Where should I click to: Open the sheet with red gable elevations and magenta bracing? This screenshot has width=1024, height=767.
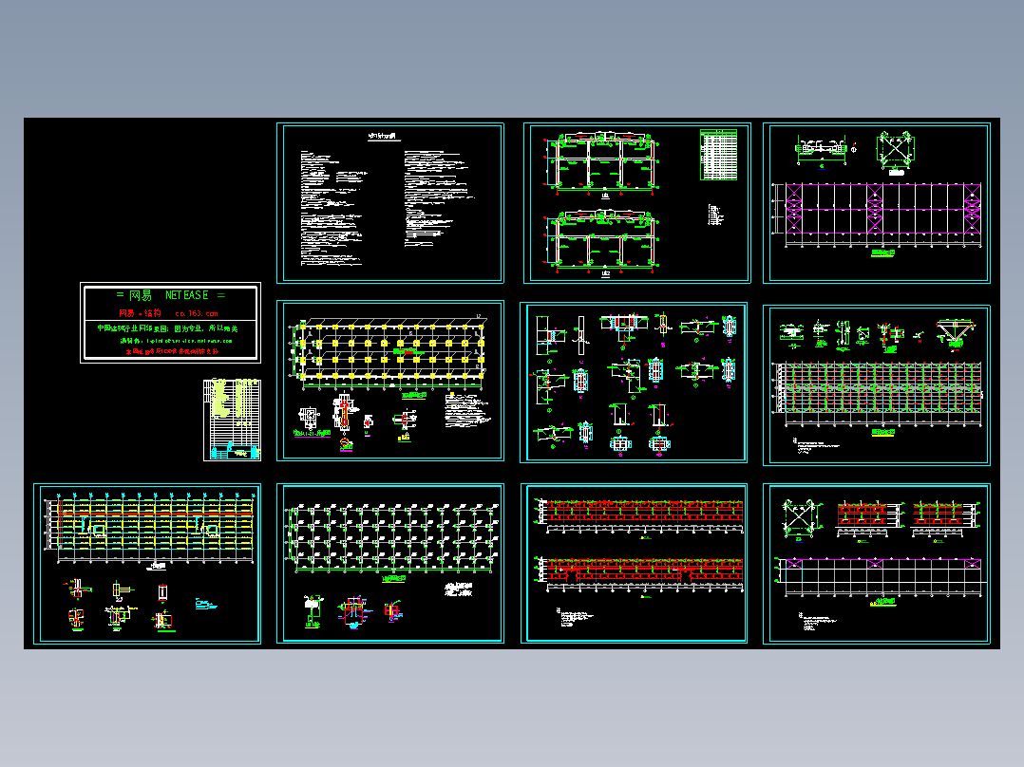(877, 563)
